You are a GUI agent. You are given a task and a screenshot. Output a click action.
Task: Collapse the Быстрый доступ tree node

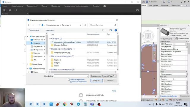point(28,36)
